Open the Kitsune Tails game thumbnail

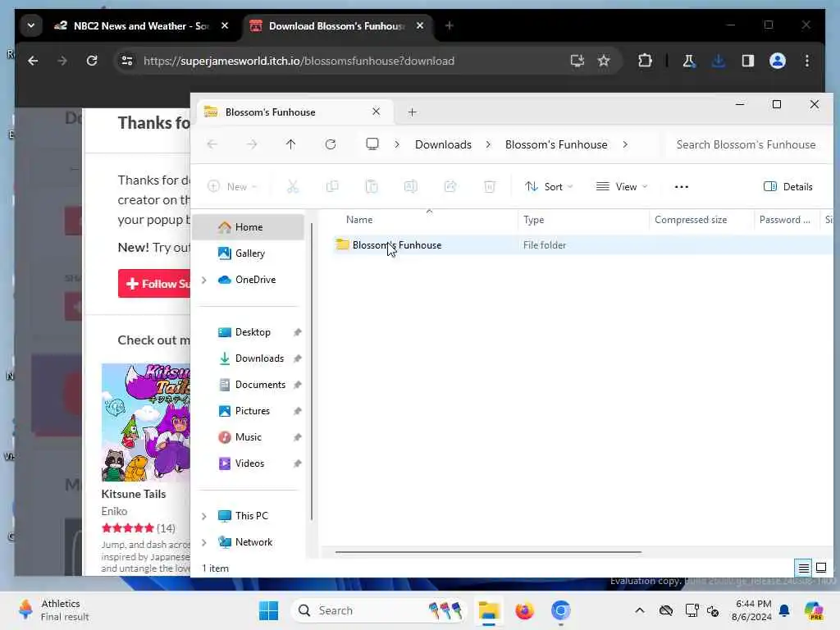point(146,422)
